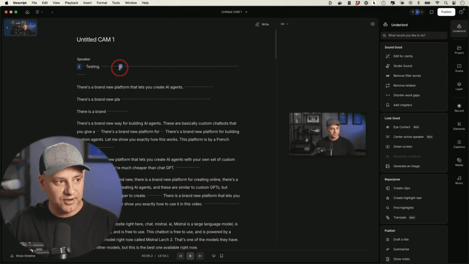Pause the video playback
The height and width of the screenshot is (264, 469).
click(x=190, y=256)
